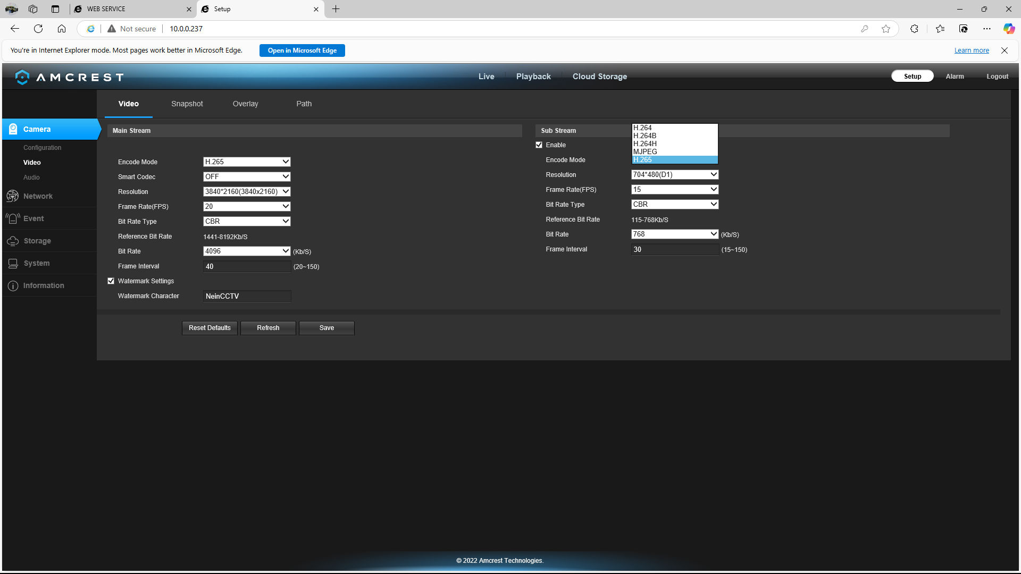
Task: Click the Main Stream Frame Interval field
Action: point(247,266)
